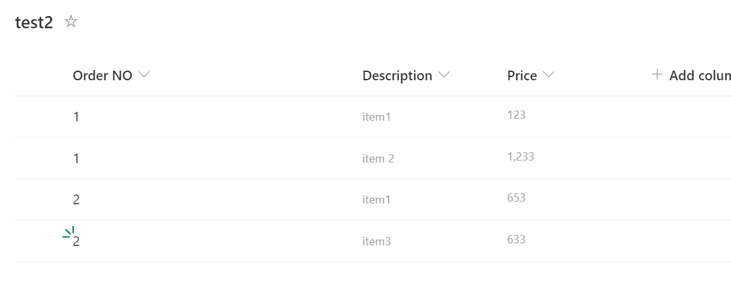Expand the Order NO column chevron

144,75
